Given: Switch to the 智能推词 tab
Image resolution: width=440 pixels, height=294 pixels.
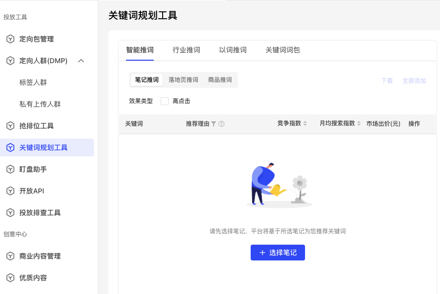Looking at the screenshot, I should [x=140, y=50].
